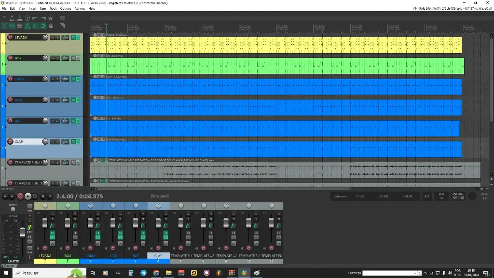
Task: Bypass FX on CLAP track
Action: [78, 141]
